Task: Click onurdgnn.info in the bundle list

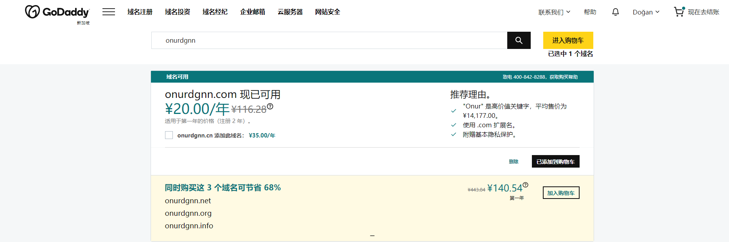Action: pyautogui.click(x=189, y=226)
